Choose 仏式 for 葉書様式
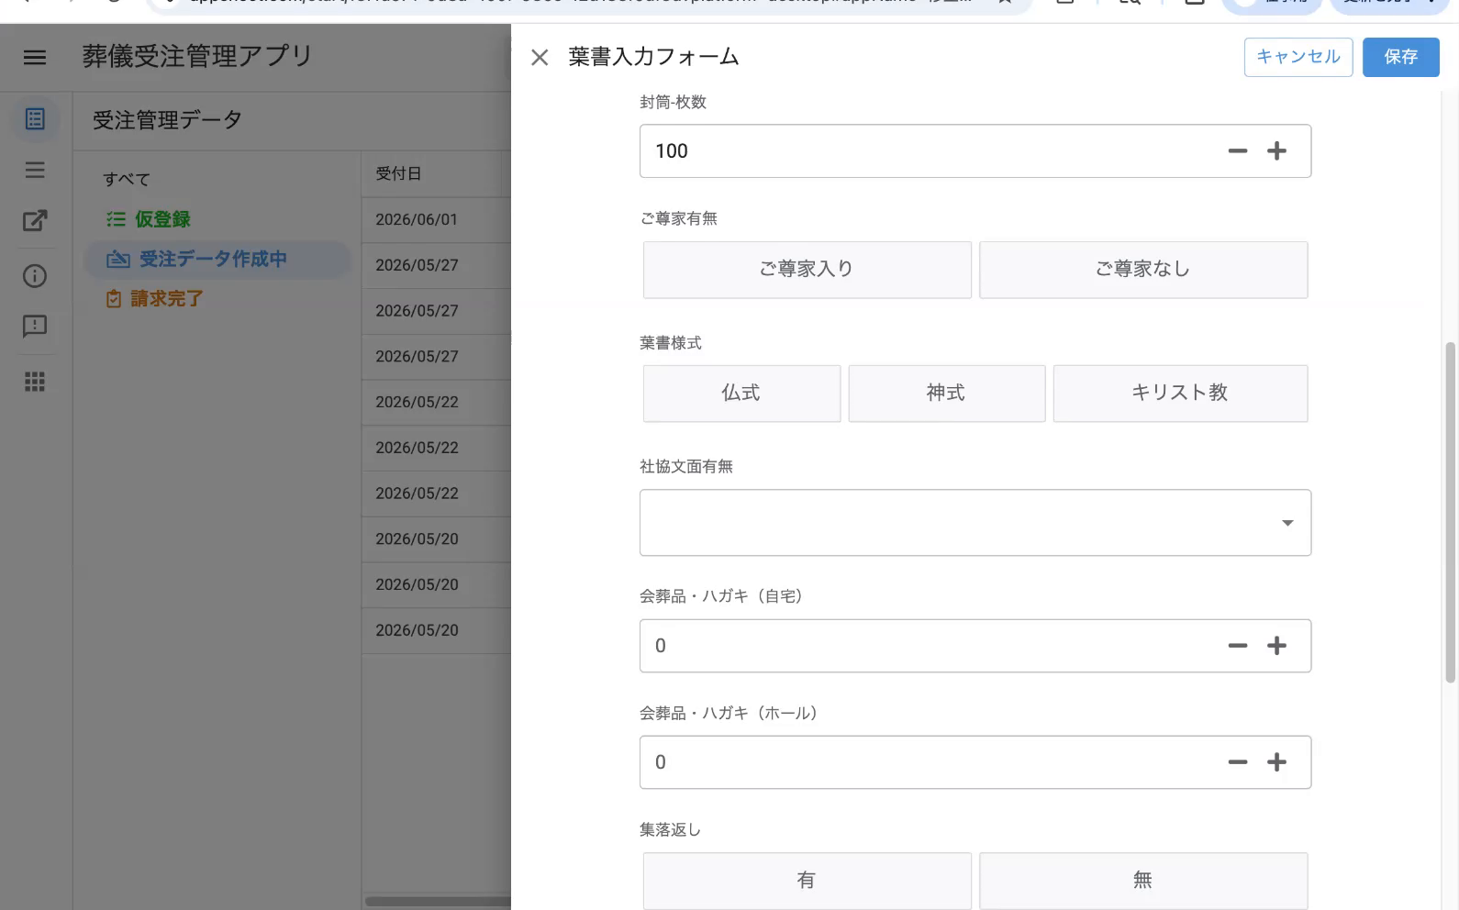Screen dimensions: 1459x910 coord(741,394)
